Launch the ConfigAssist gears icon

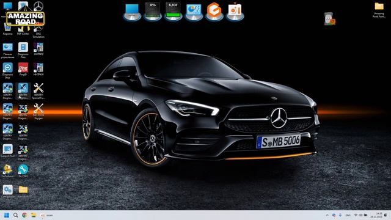(x=7, y=191)
